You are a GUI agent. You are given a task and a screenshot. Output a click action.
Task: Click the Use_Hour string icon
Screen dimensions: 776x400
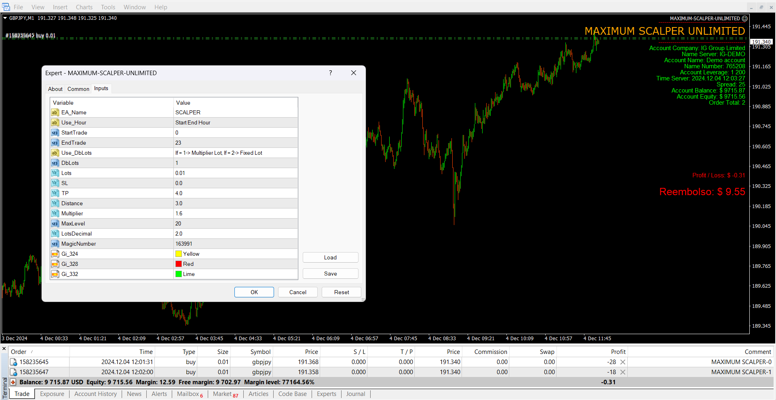[55, 122]
